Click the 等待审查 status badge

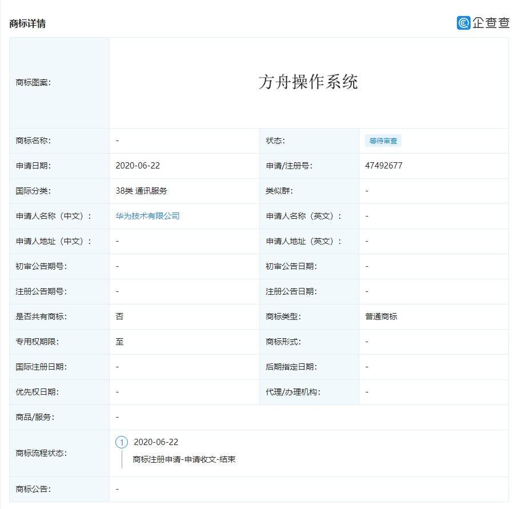(x=383, y=141)
